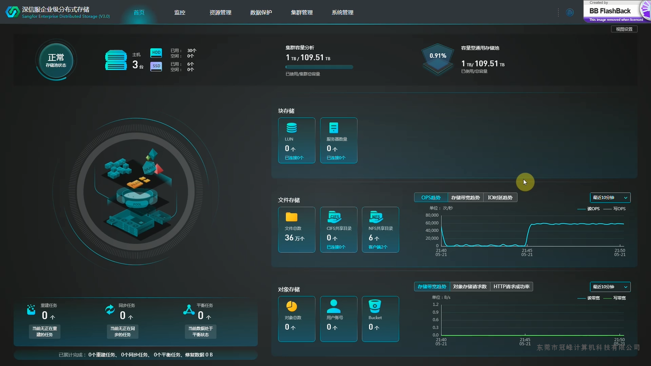Select the HTTP请求成功率 tab
The width and height of the screenshot is (651, 366).
(511, 287)
